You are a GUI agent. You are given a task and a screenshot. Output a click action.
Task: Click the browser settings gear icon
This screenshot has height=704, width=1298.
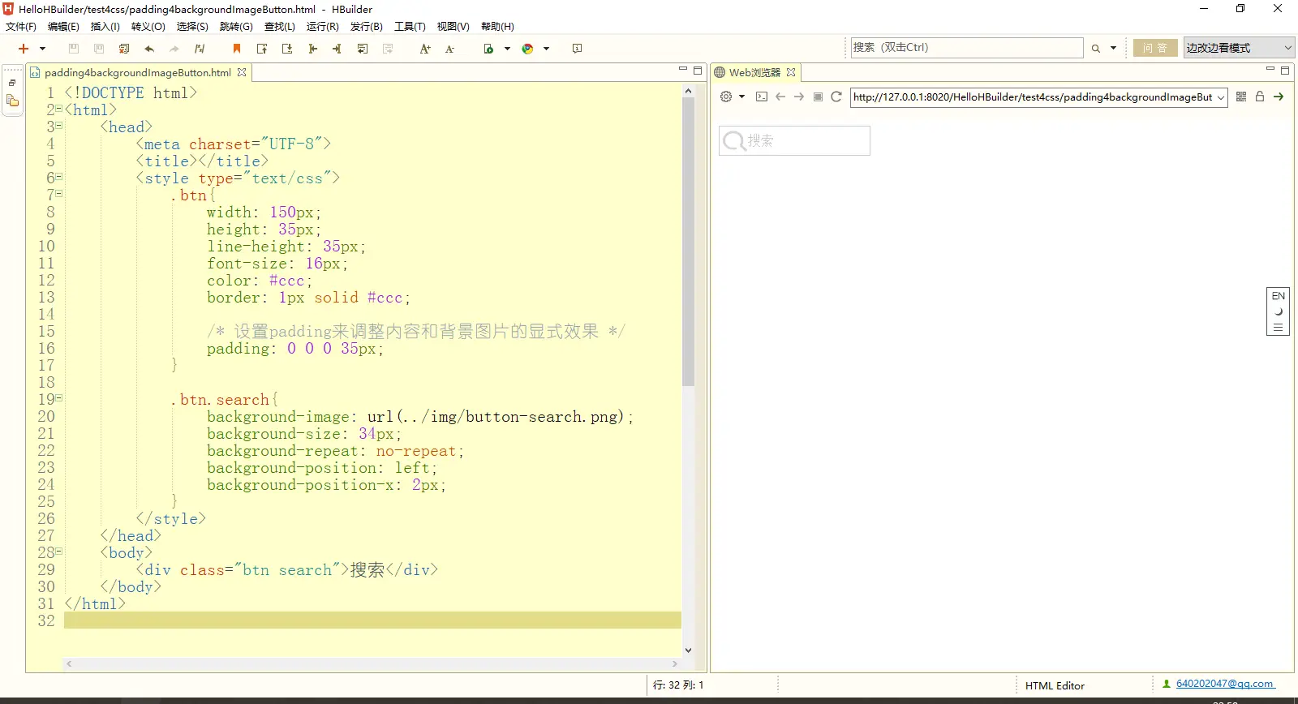pos(726,97)
